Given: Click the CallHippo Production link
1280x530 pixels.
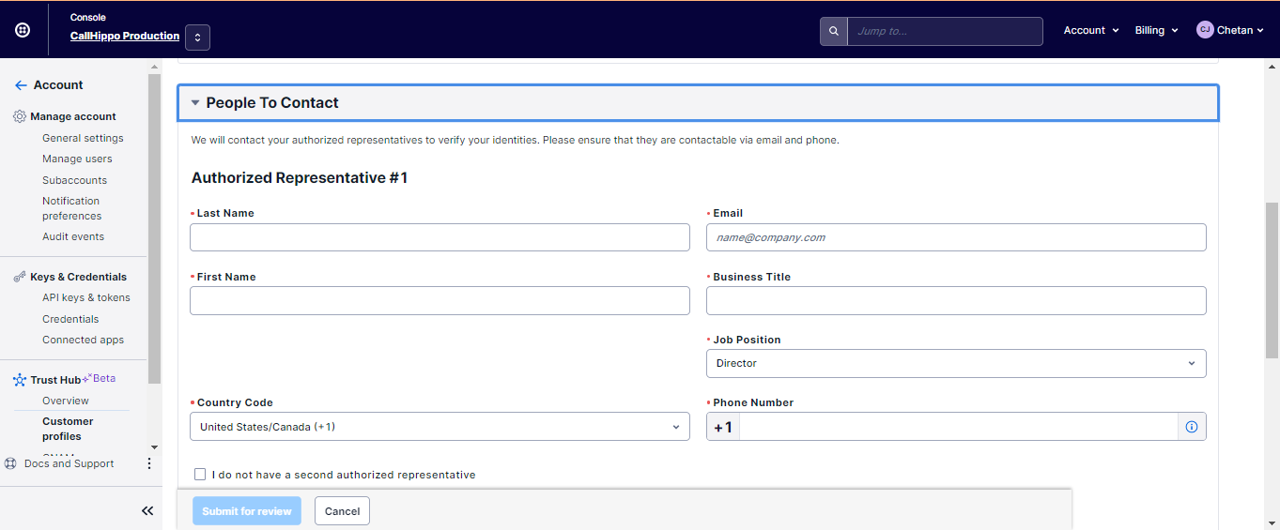Looking at the screenshot, I should (125, 36).
